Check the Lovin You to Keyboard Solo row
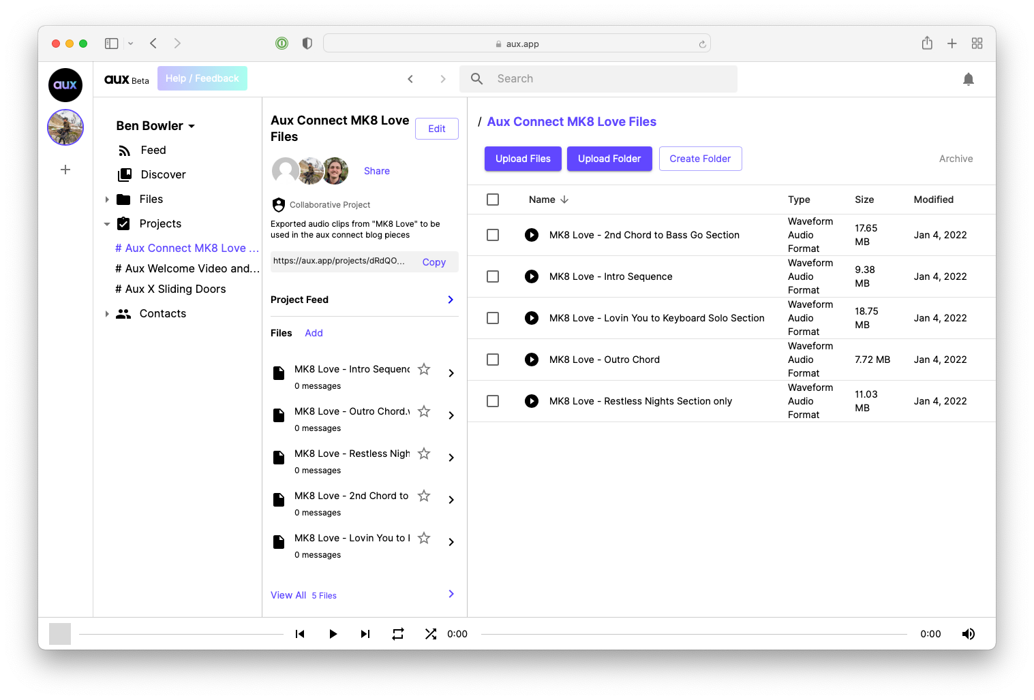The width and height of the screenshot is (1034, 700). [x=493, y=318]
